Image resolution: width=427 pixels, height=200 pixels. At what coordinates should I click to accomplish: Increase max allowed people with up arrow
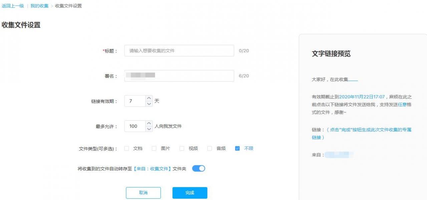149,123
